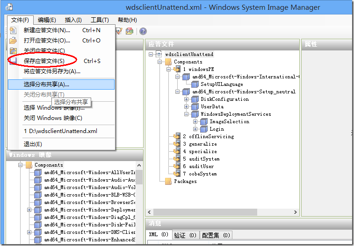Click the 3 generalize pass icon
Image resolution: width=354 pixels, height=246 pixels.
pos(177,144)
